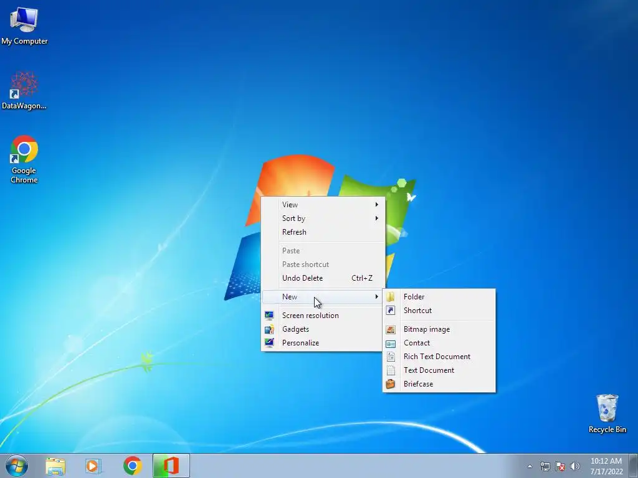The height and width of the screenshot is (478, 638).
Task: Click the Show desktop strip
Action: tap(633, 466)
